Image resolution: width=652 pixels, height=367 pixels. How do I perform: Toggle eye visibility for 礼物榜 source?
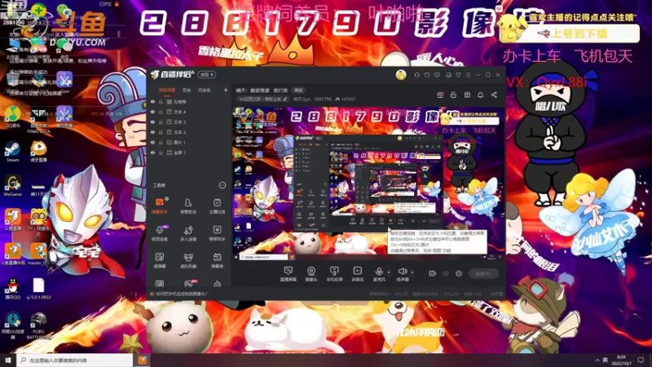(x=152, y=102)
